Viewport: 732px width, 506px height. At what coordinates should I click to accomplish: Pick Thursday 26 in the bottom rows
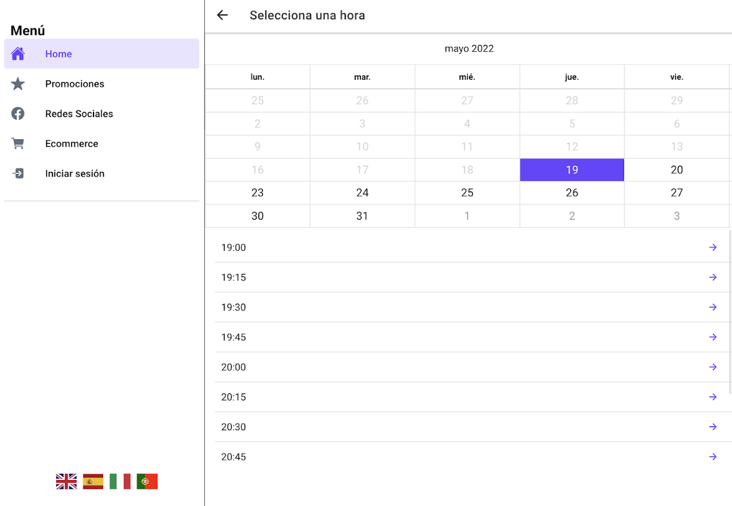point(572,192)
